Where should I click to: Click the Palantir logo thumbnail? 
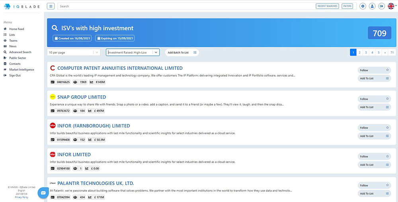click(x=53, y=183)
